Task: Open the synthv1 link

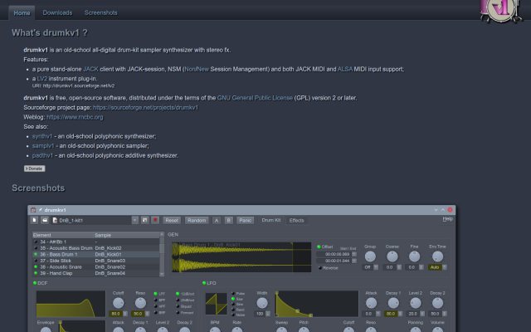Action: (42, 136)
